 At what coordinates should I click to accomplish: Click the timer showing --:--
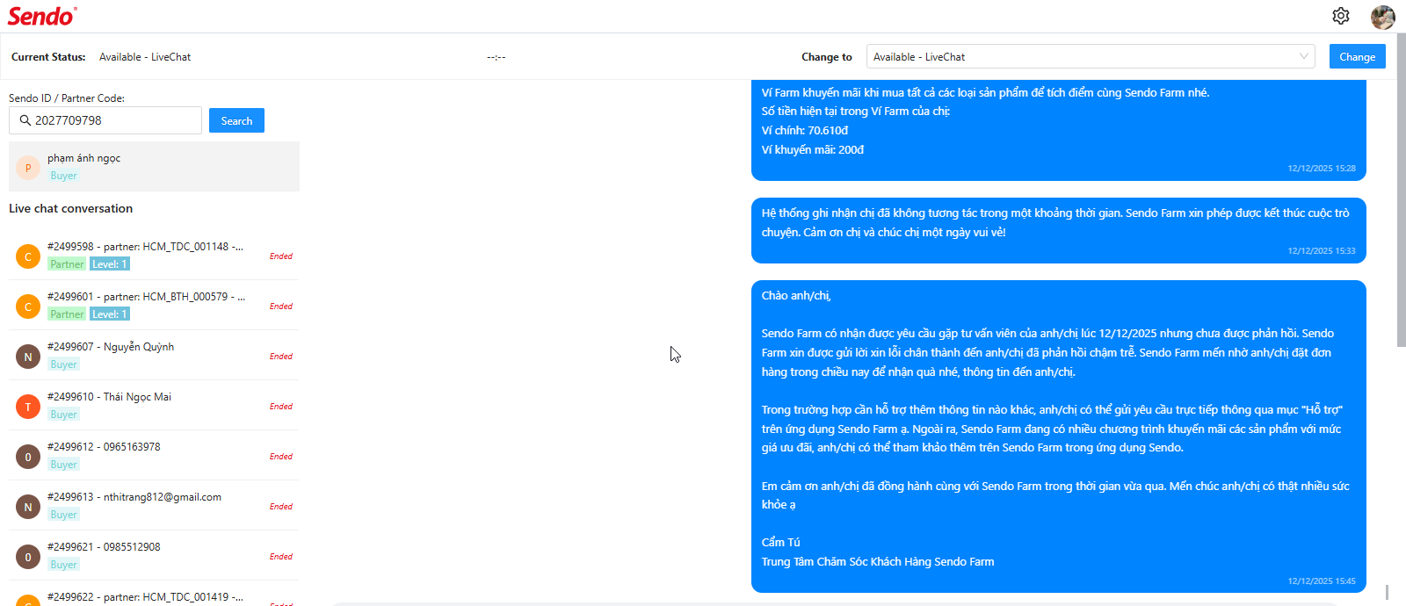(x=496, y=57)
